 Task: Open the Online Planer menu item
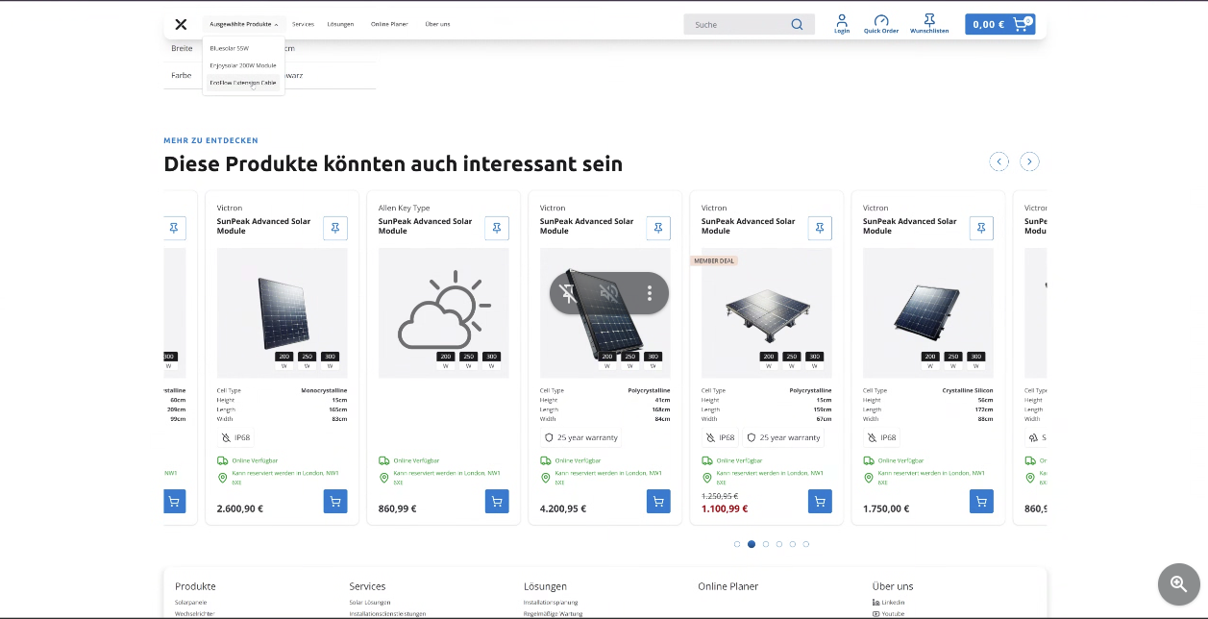389,24
